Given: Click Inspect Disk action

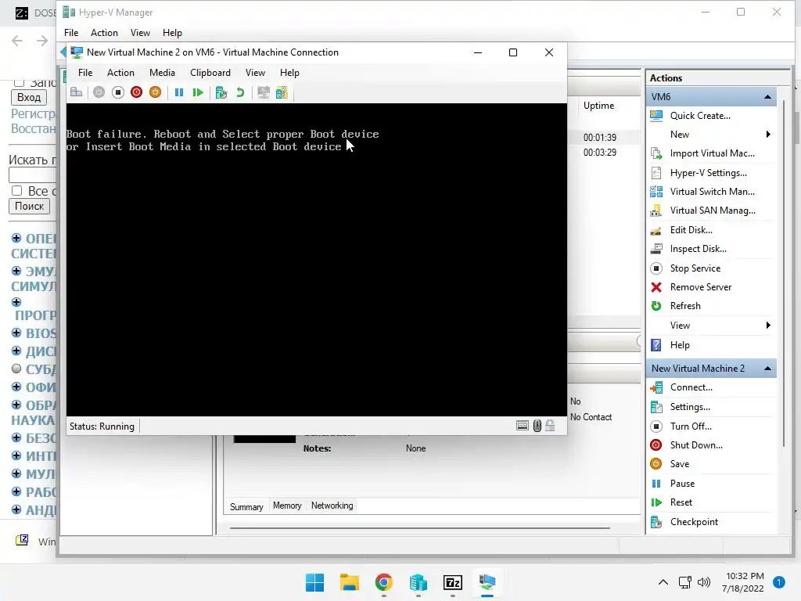Looking at the screenshot, I should pyautogui.click(x=698, y=249).
